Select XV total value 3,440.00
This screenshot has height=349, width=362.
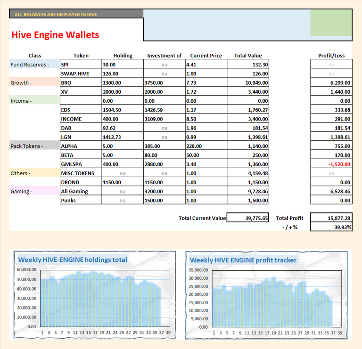(x=248, y=92)
